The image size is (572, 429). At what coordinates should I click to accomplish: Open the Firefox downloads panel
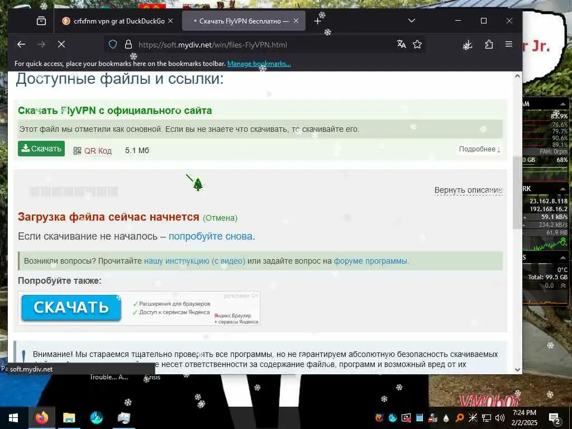point(468,45)
